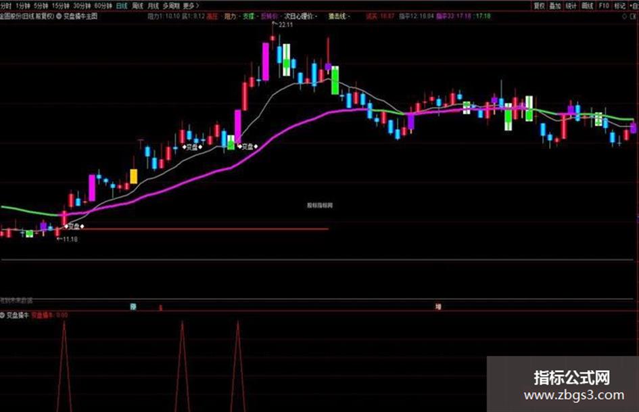Click the candle with the tallest upper shadow
This screenshot has height=412, width=639.
[328, 56]
